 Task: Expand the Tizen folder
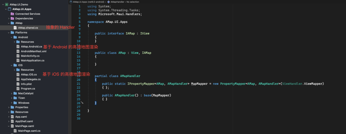[x=12, y=98]
